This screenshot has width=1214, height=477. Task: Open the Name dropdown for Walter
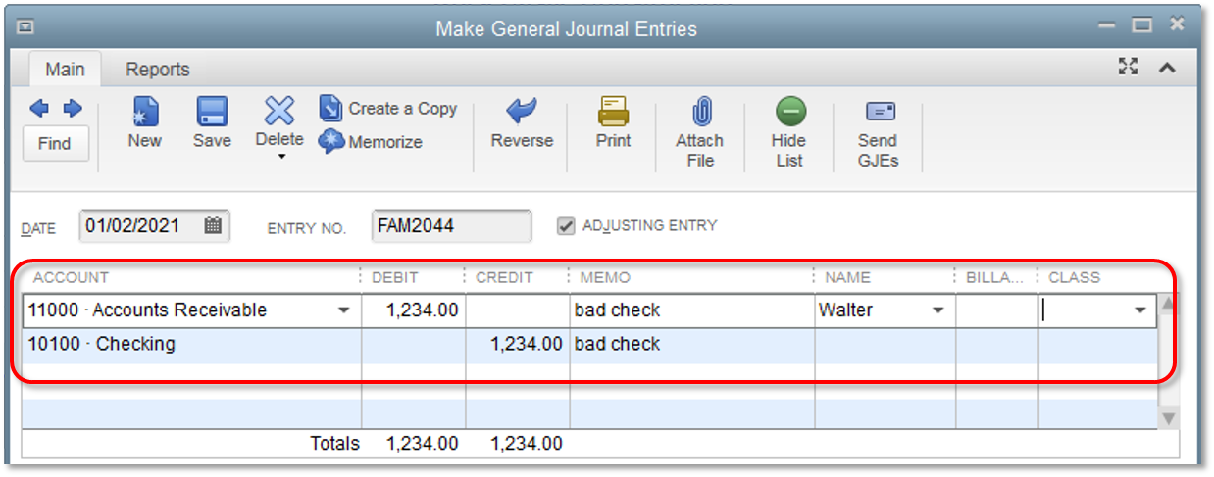click(x=938, y=310)
